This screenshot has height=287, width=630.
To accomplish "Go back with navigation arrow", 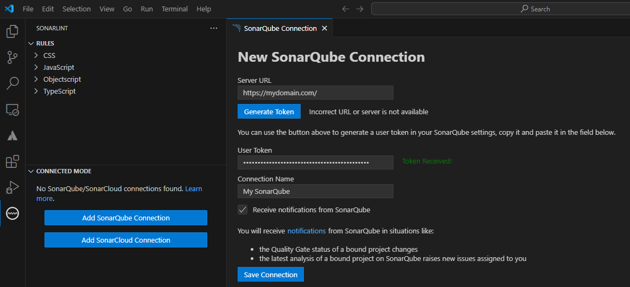I will point(345,9).
